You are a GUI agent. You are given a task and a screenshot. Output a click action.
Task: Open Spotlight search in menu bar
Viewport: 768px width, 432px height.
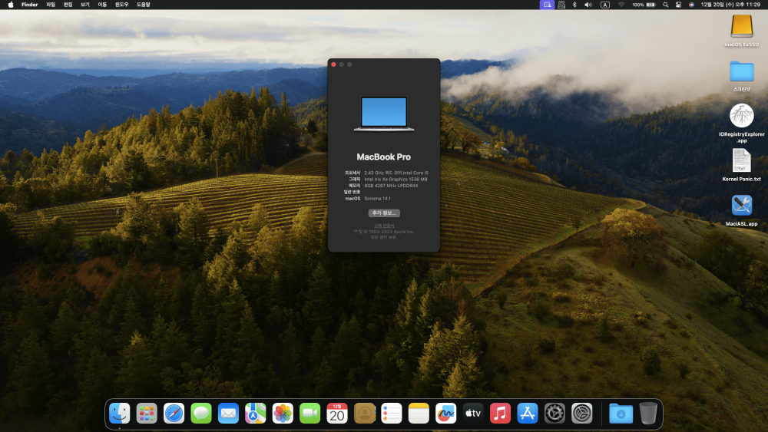[x=665, y=5]
